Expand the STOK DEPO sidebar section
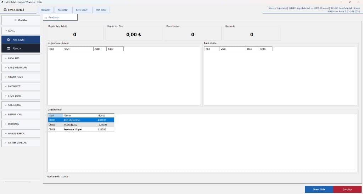 tap(21, 96)
